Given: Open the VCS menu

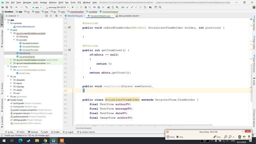Looking at the screenshot, I should [x=79, y=2].
